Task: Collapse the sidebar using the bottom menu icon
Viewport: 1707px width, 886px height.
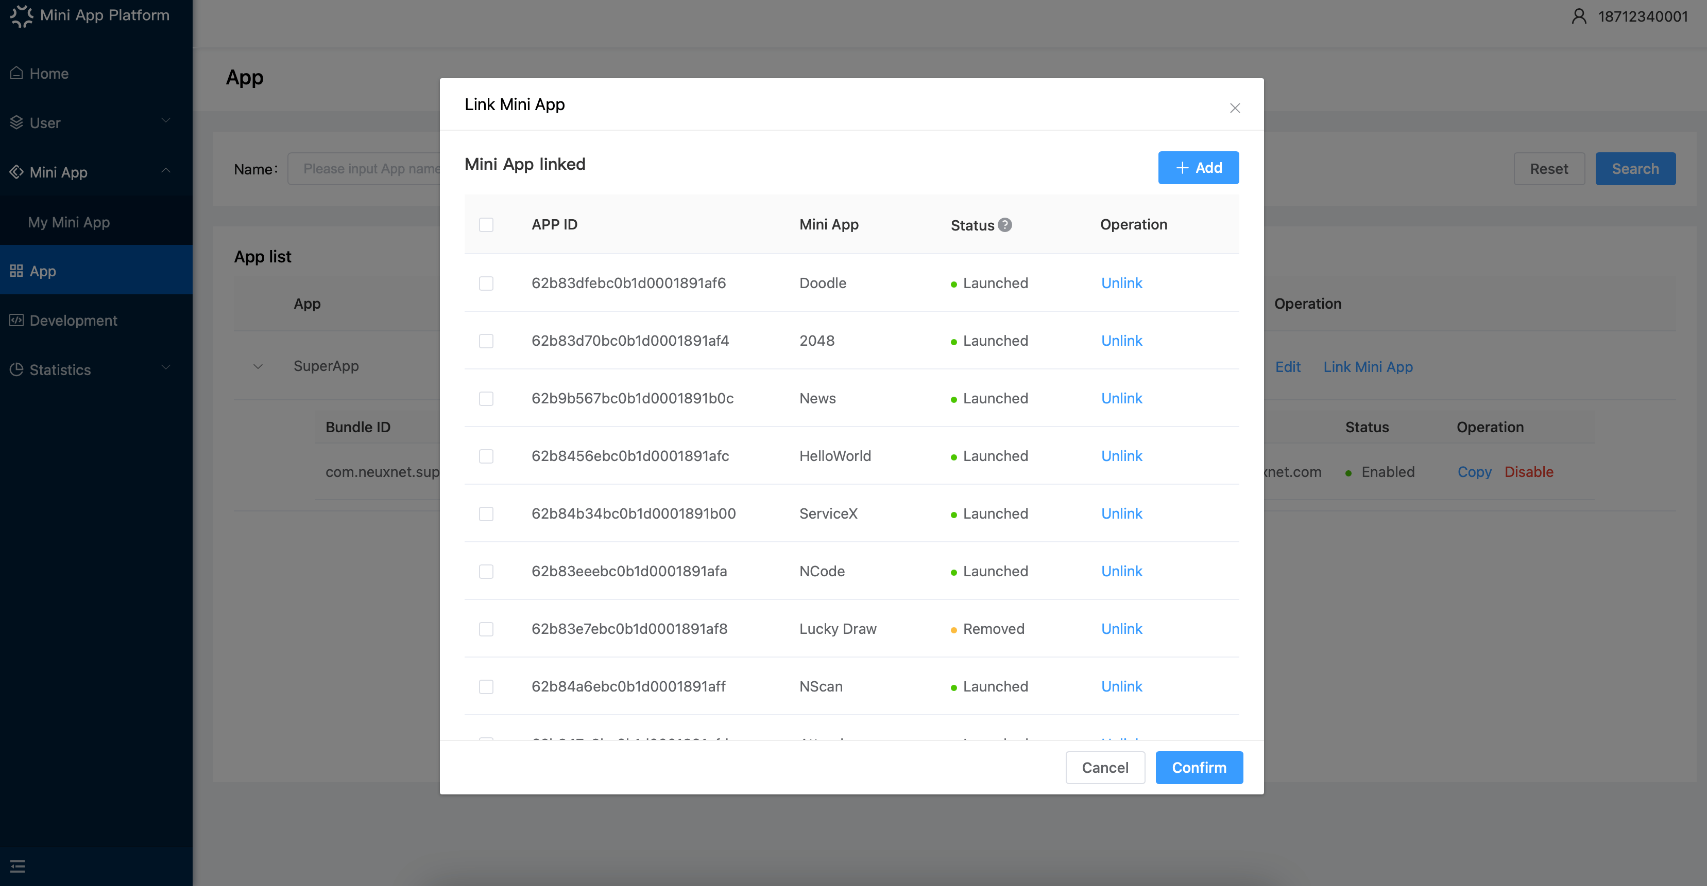Action: pos(17,866)
